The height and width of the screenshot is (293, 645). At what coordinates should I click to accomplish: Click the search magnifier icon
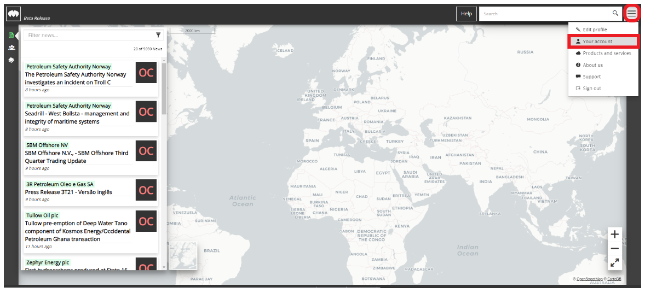615,13
